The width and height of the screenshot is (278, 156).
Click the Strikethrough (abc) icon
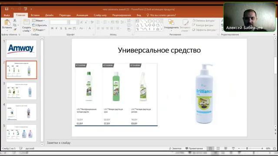click(70, 28)
